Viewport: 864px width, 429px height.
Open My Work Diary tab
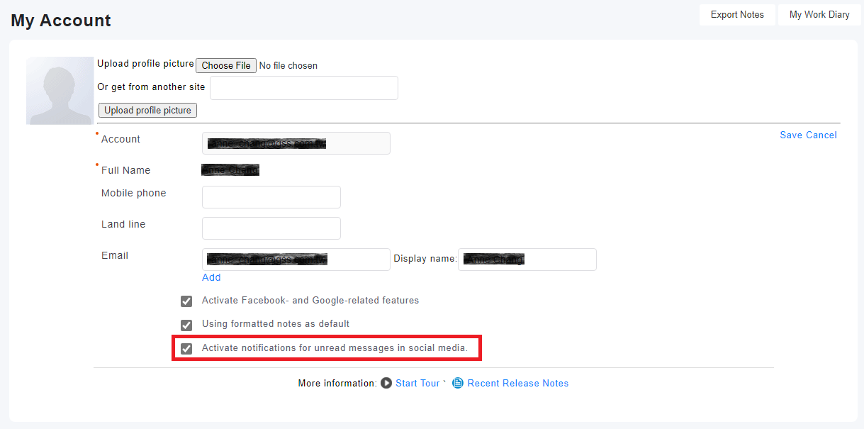coord(819,14)
